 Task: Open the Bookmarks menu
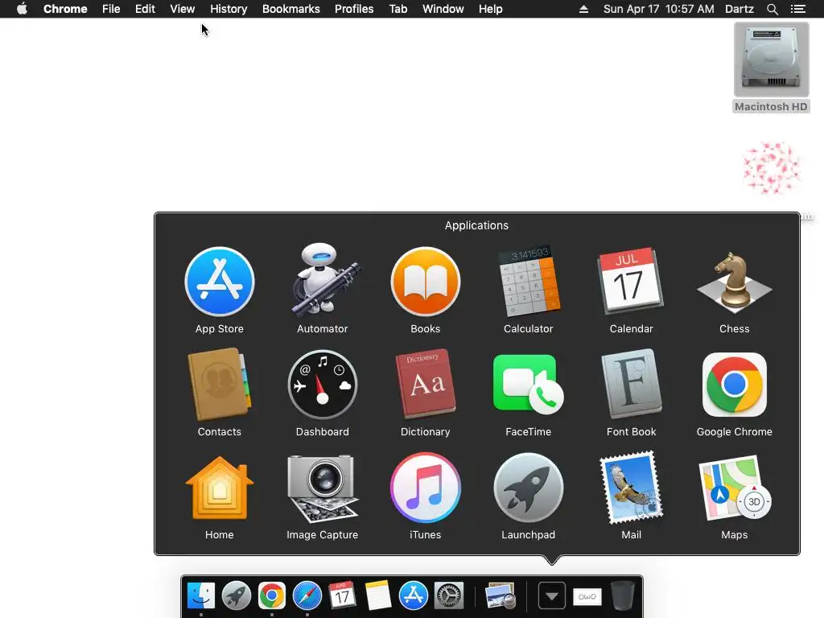coord(291,9)
